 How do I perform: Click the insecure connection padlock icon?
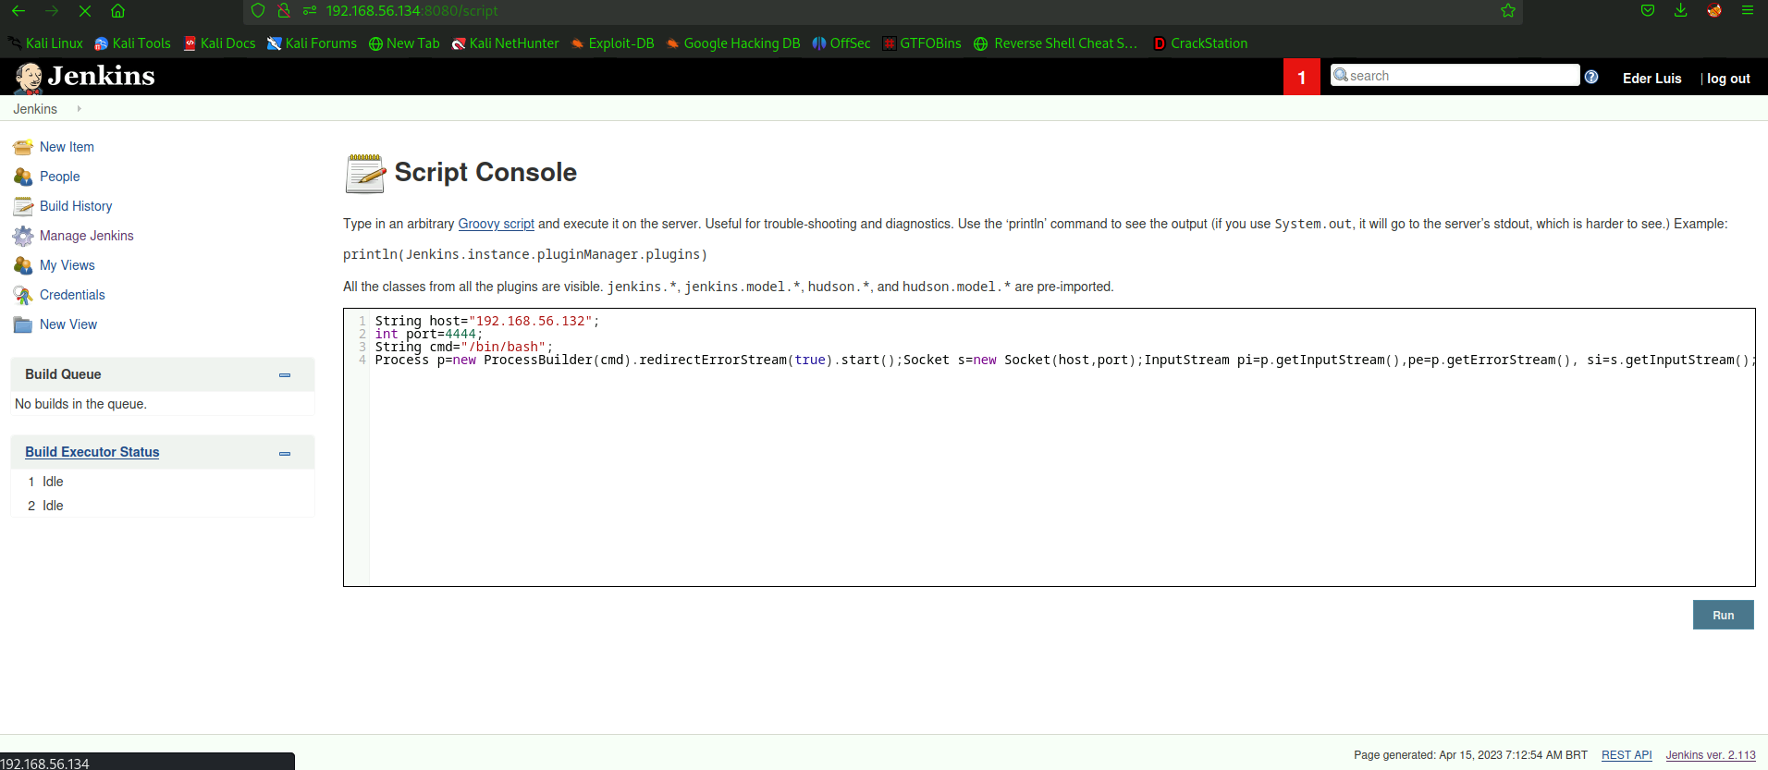[284, 11]
